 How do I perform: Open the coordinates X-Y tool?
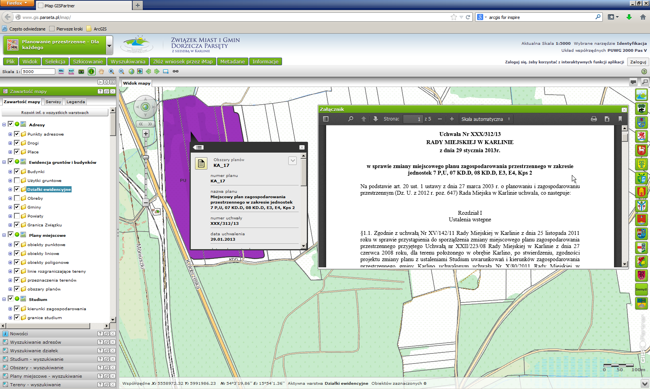tap(81, 71)
